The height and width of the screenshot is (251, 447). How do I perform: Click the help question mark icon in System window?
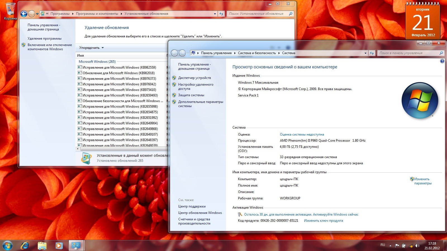(442, 61)
